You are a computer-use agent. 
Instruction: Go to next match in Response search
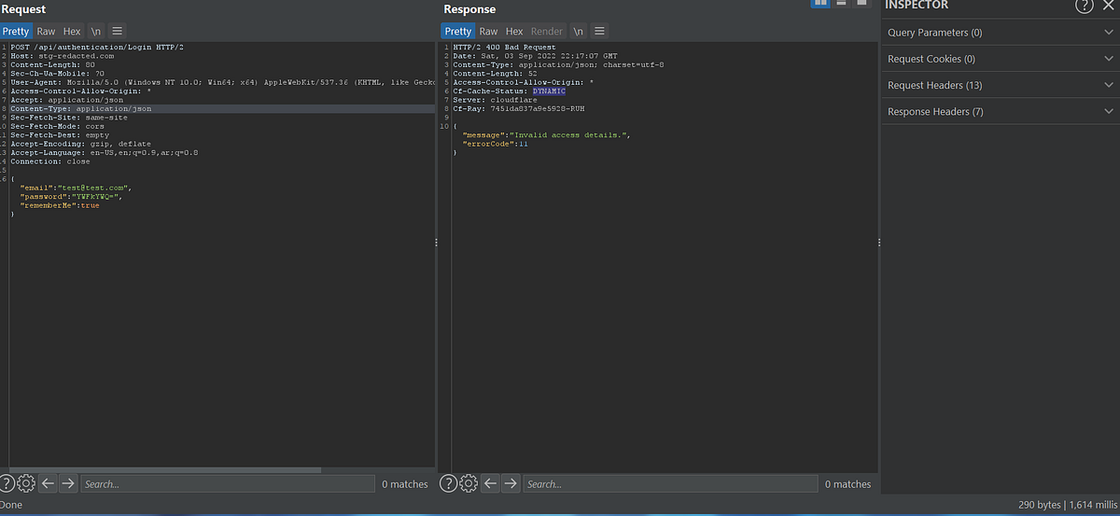coord(511,483)
